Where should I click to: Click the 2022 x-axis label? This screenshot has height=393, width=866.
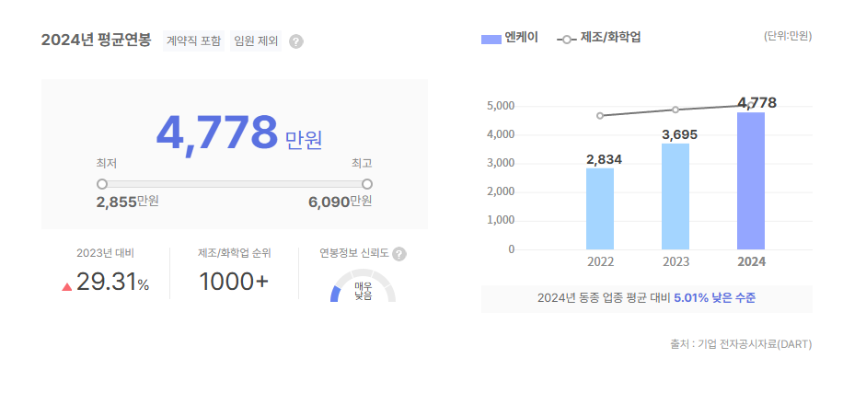click(x=600, y=261)
